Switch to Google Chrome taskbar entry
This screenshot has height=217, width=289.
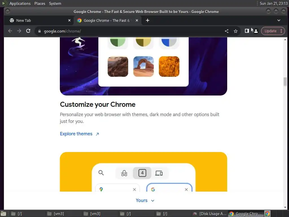pos(246,214)
